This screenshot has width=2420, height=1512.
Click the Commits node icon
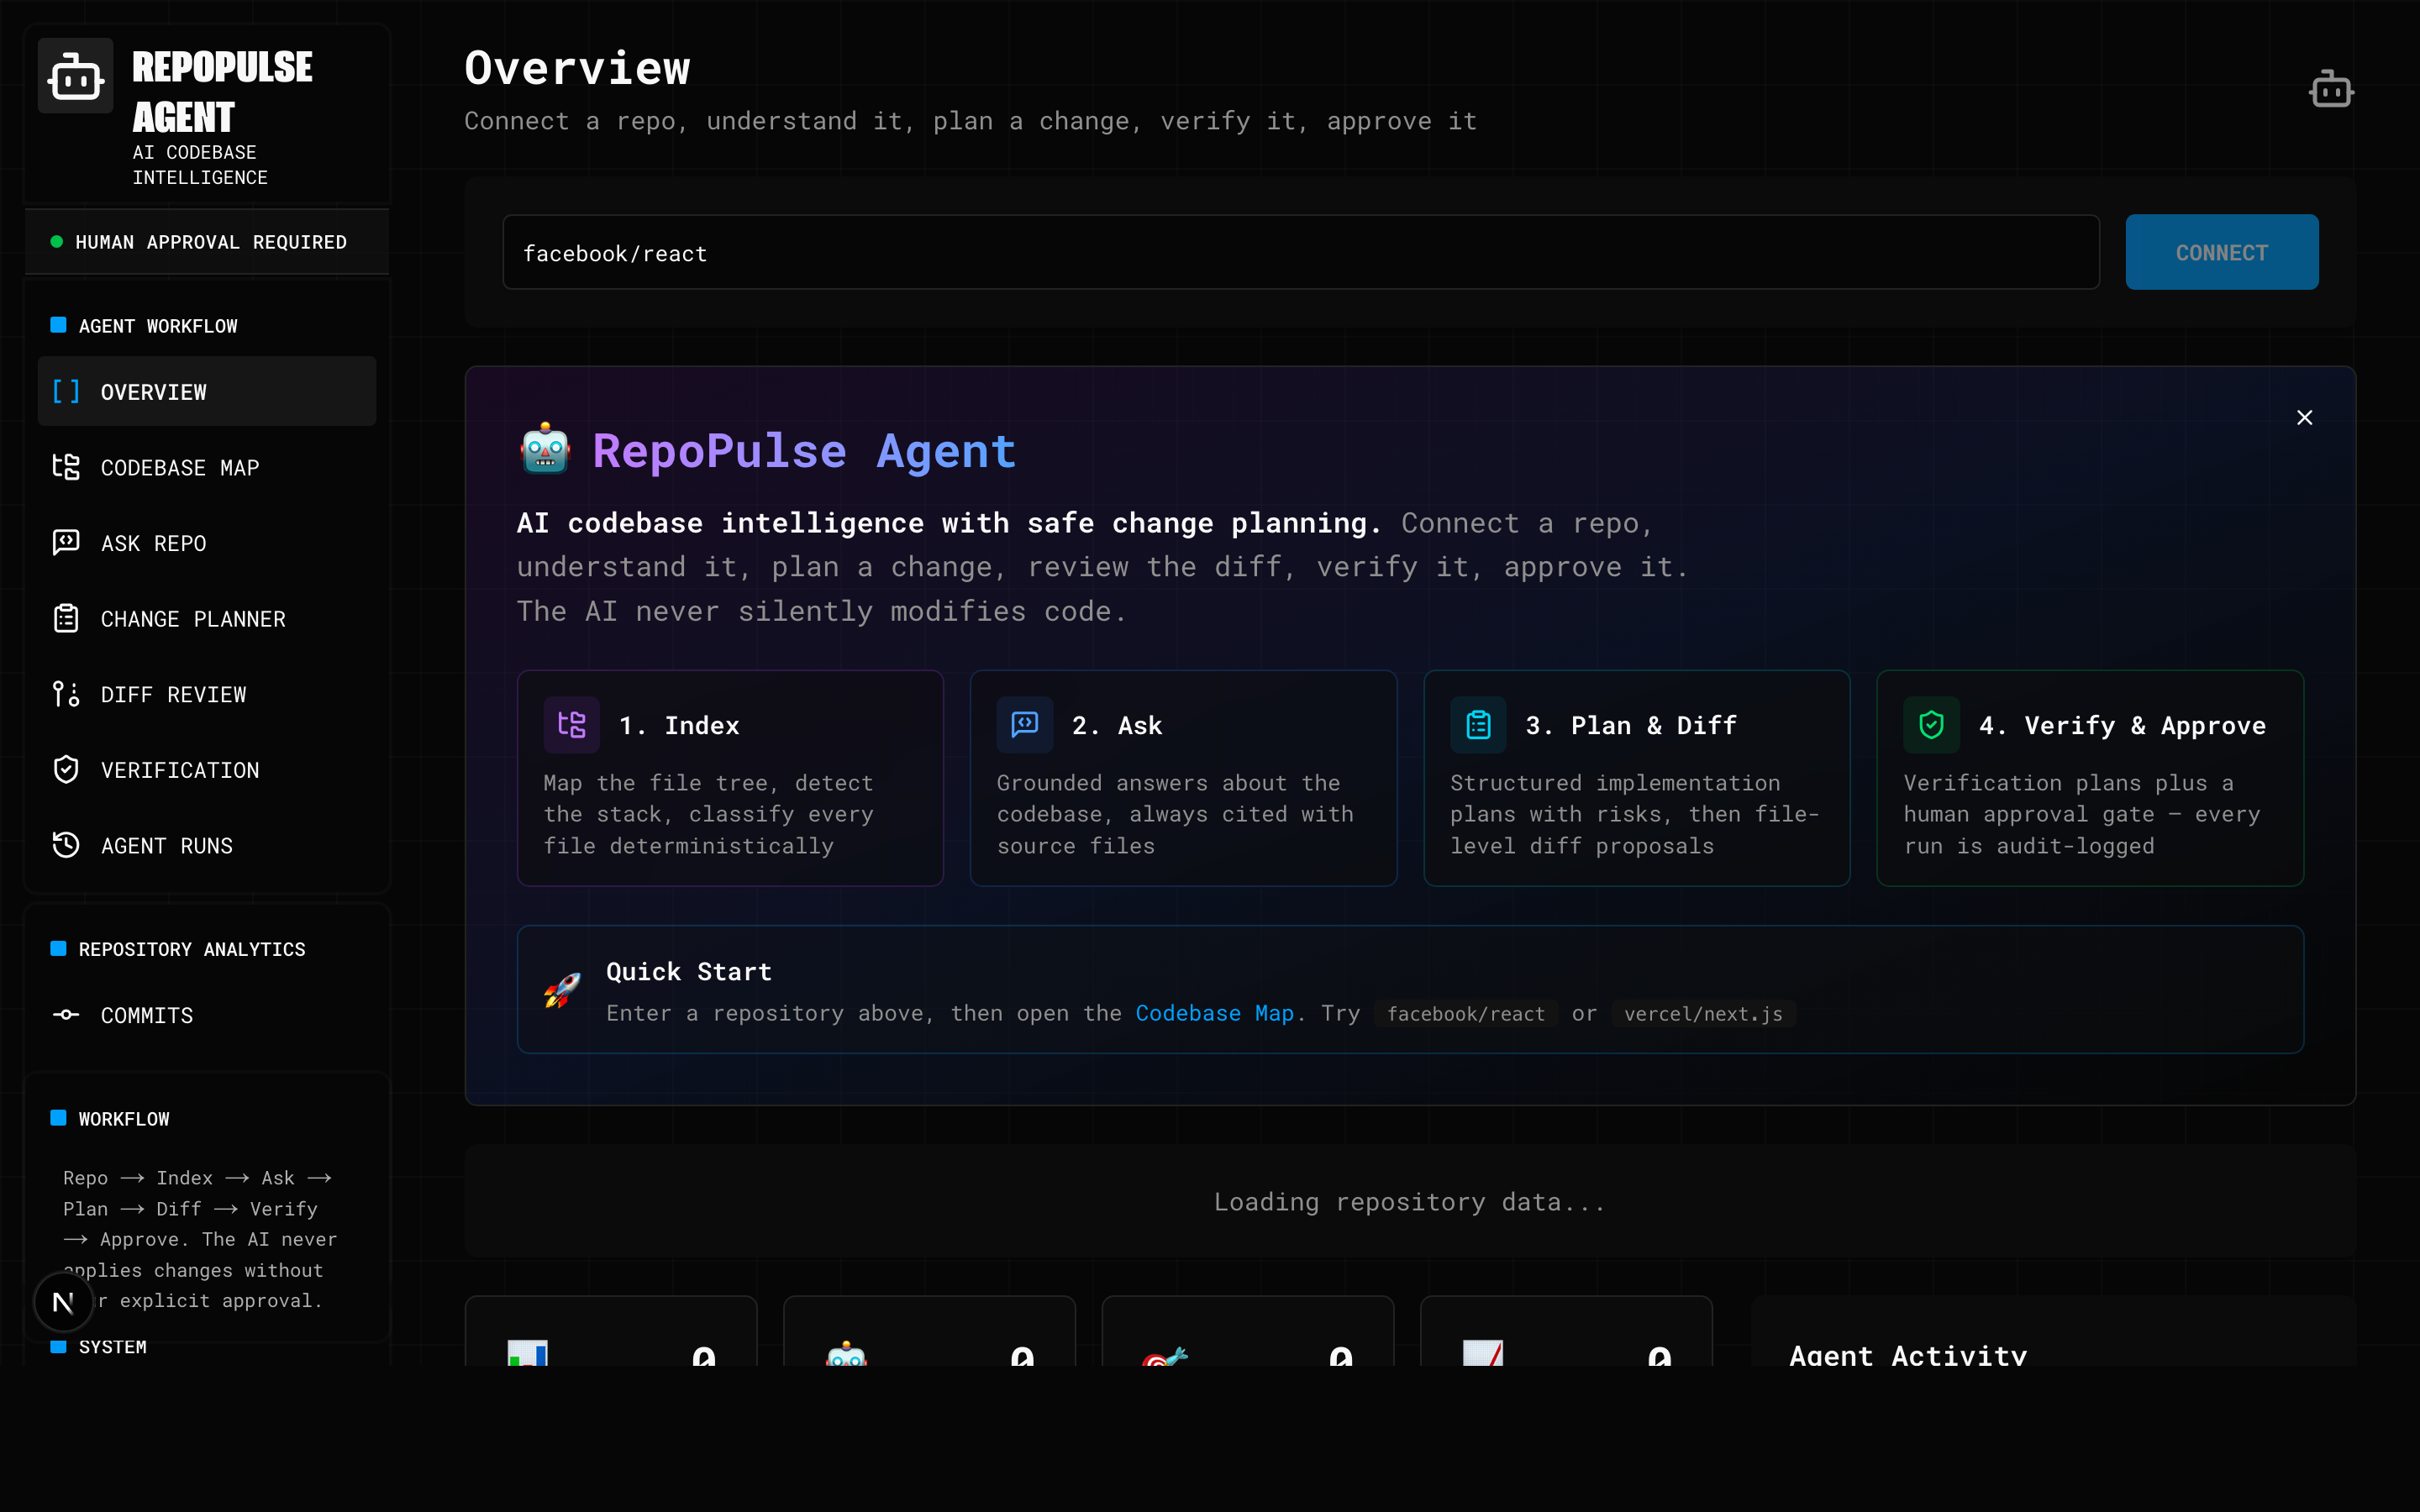click(x=66, y=1014)
